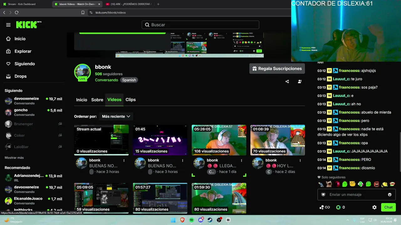Open the 01:08:39 video thumbnail

click(278, 140)
